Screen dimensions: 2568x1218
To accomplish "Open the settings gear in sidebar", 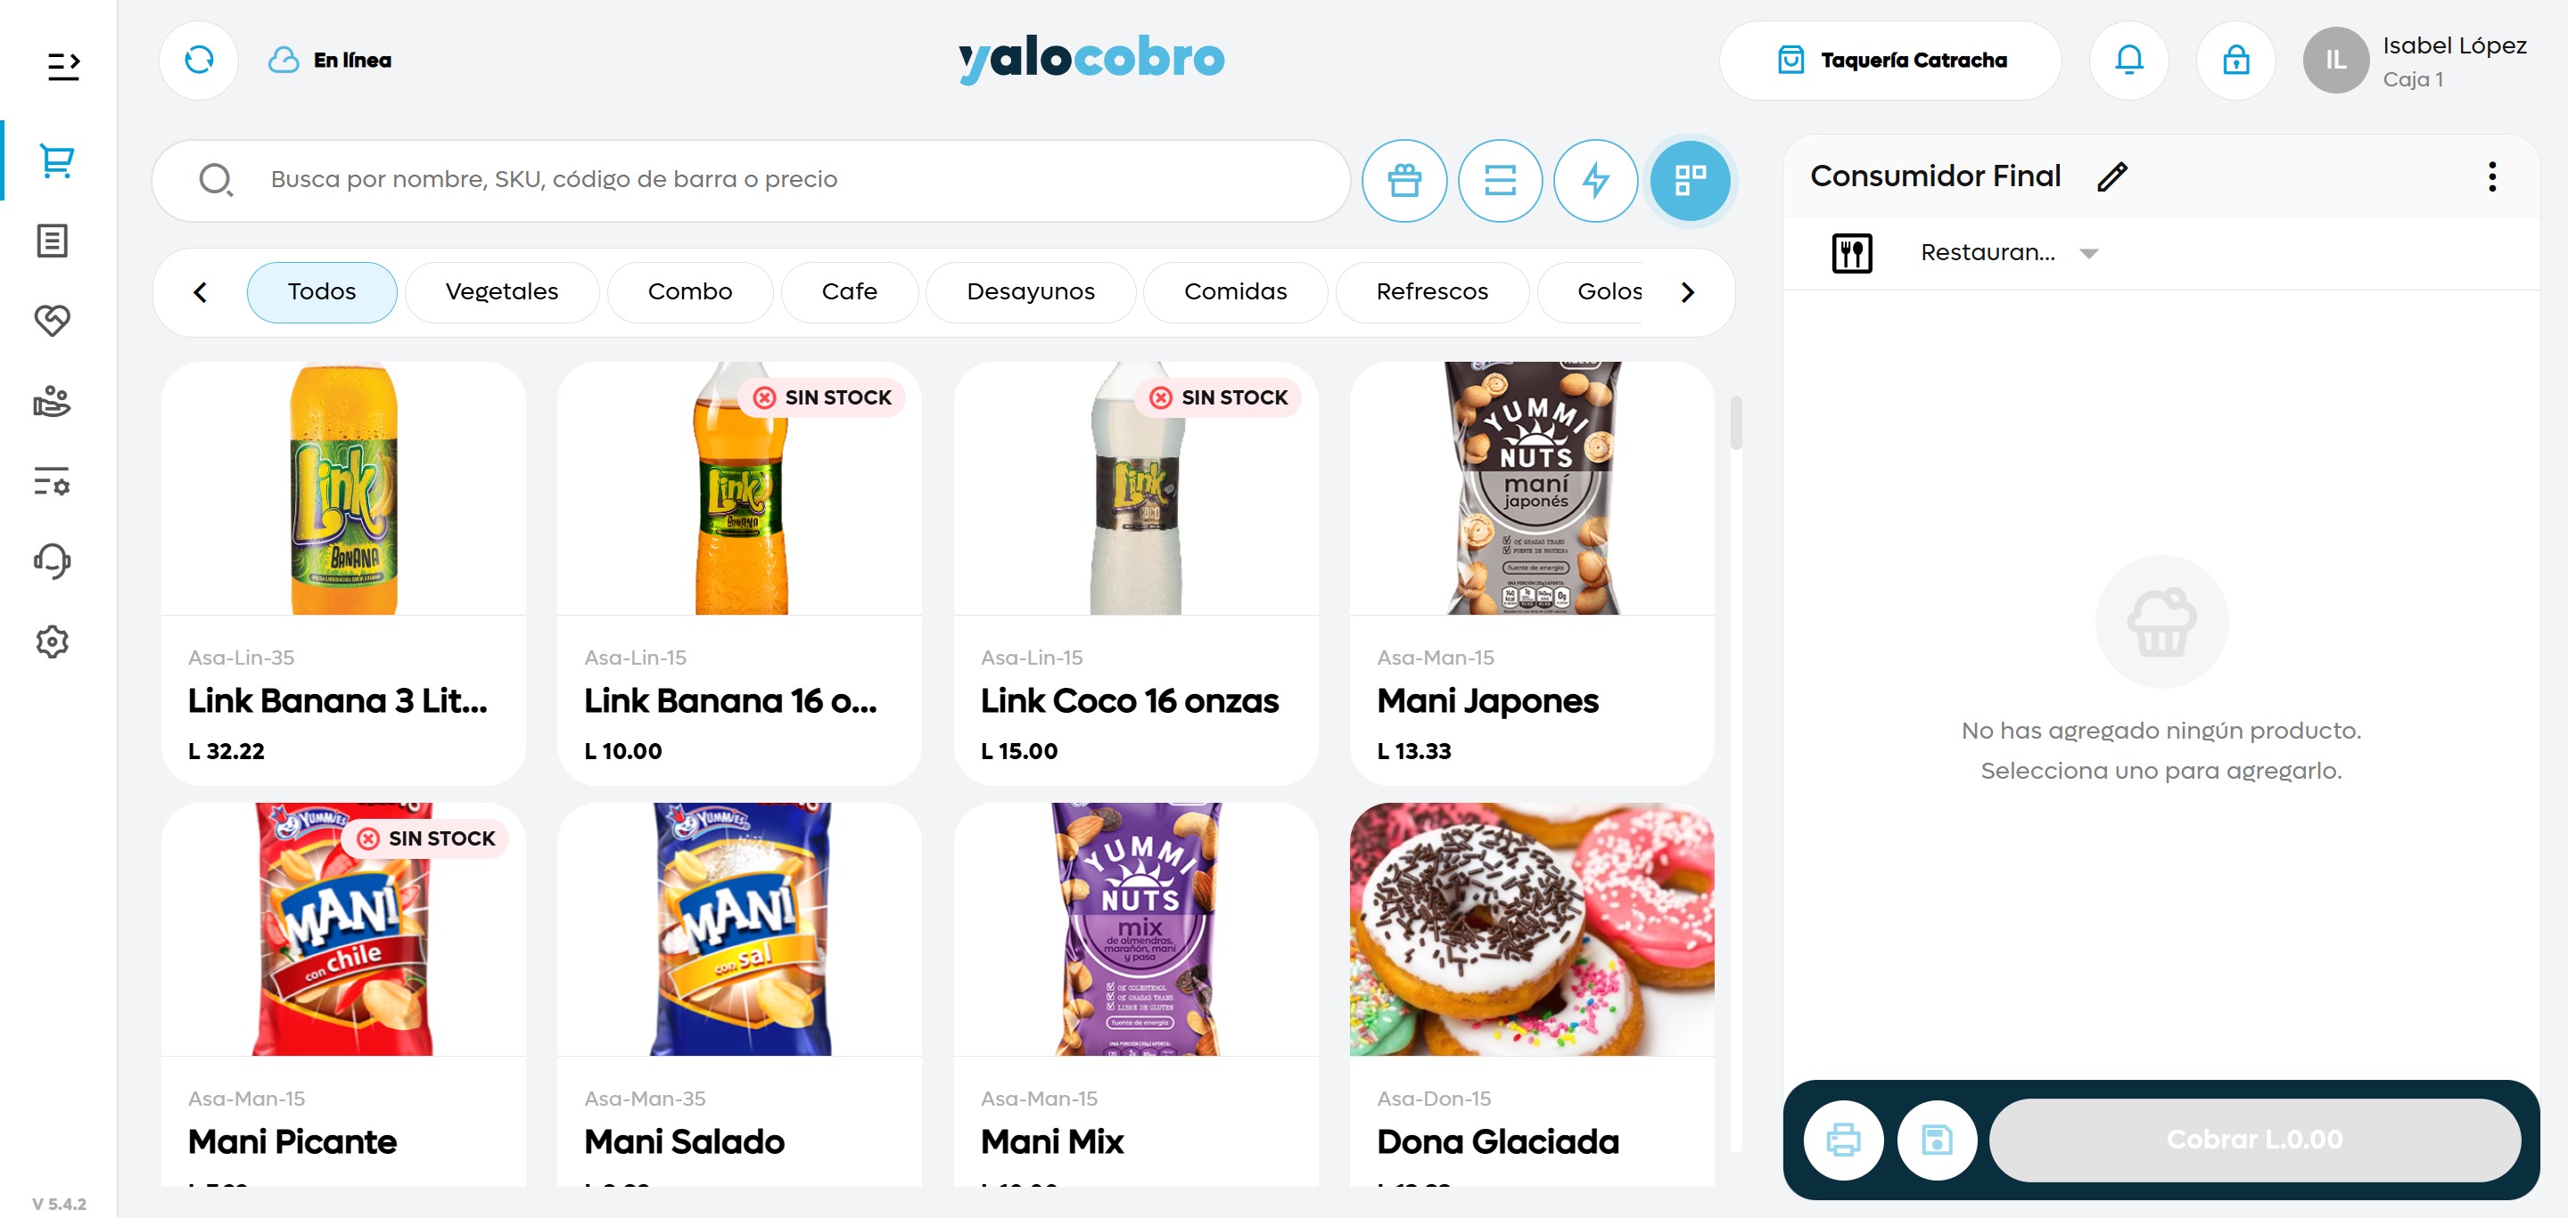I will click(52, 642).
